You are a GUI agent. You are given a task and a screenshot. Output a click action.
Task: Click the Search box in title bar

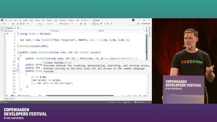pos(85,20)
